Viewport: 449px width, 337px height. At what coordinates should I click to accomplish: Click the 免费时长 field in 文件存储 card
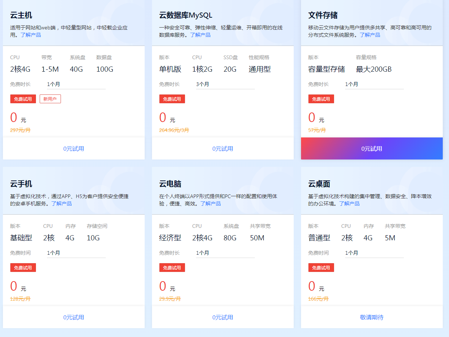click(374, 84)
